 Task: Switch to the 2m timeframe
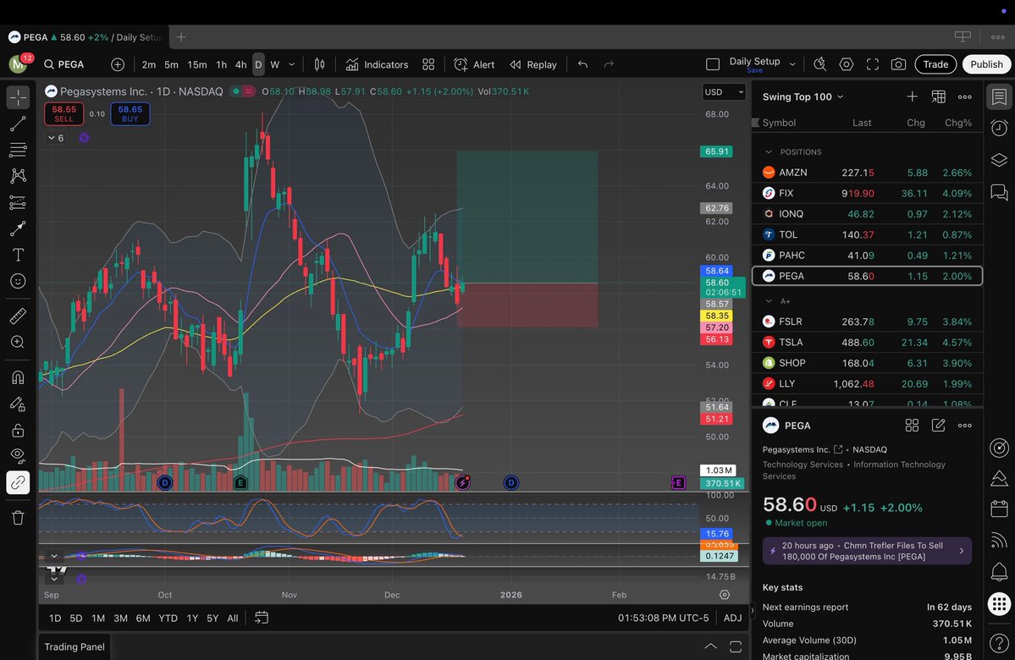pos(149,64)
